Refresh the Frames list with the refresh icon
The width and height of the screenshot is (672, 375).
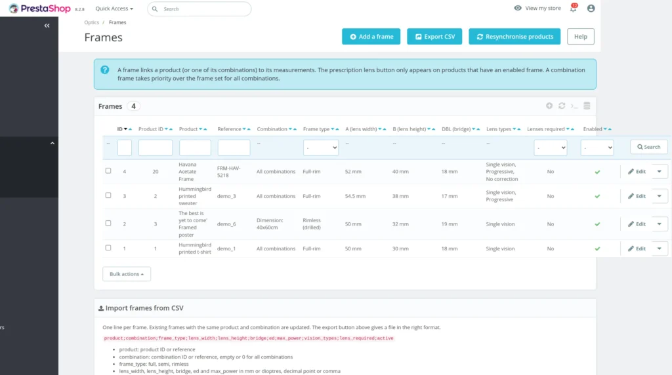pos(562,106)
